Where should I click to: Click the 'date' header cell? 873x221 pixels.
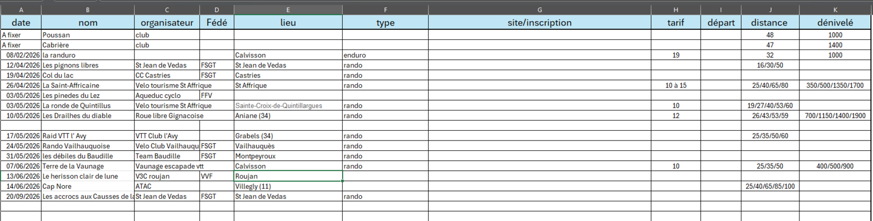tap(21, 22)
